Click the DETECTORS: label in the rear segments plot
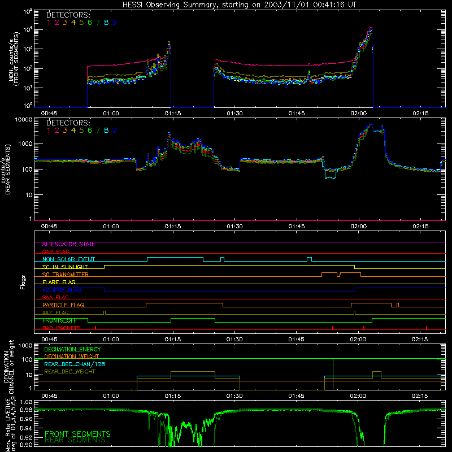 click(68, 123)
